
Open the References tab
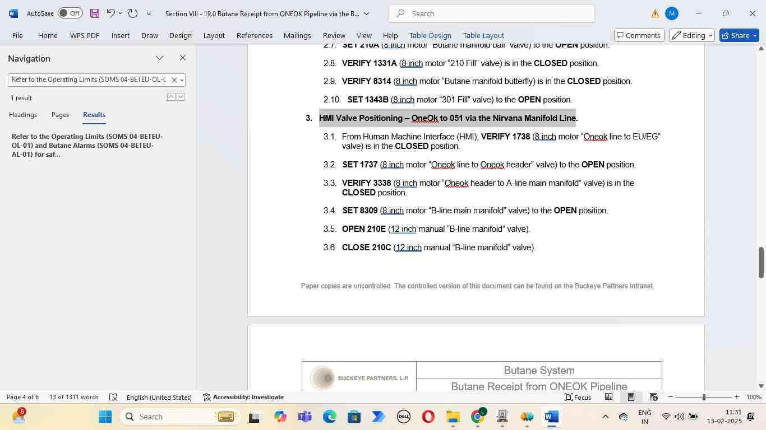click(255, 35)
